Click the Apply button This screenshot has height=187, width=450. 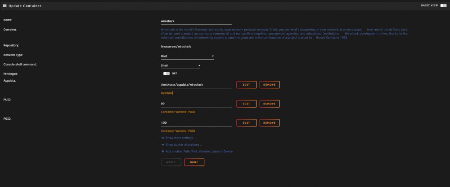pyautogui.click(x=171, y=162)
